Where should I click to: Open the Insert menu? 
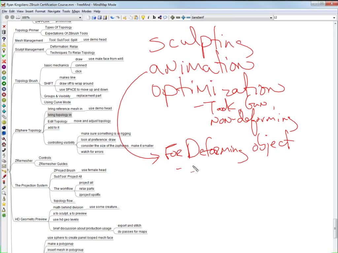tap(29, 11)
